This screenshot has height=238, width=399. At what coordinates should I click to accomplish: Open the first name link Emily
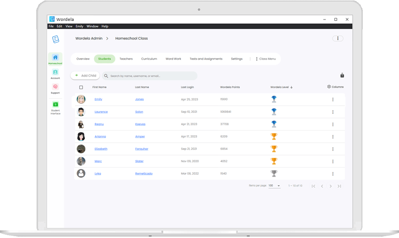tap(98, 99)
